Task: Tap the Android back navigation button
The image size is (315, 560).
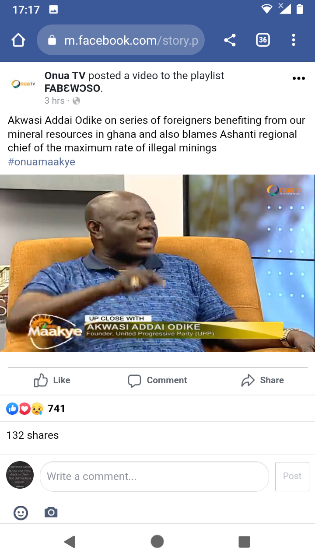Action: coord(70,542)
